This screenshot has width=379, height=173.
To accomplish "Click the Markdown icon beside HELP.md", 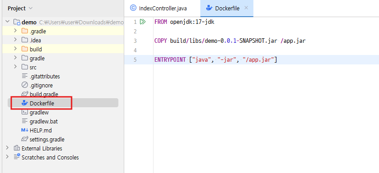I will point(25,130).
